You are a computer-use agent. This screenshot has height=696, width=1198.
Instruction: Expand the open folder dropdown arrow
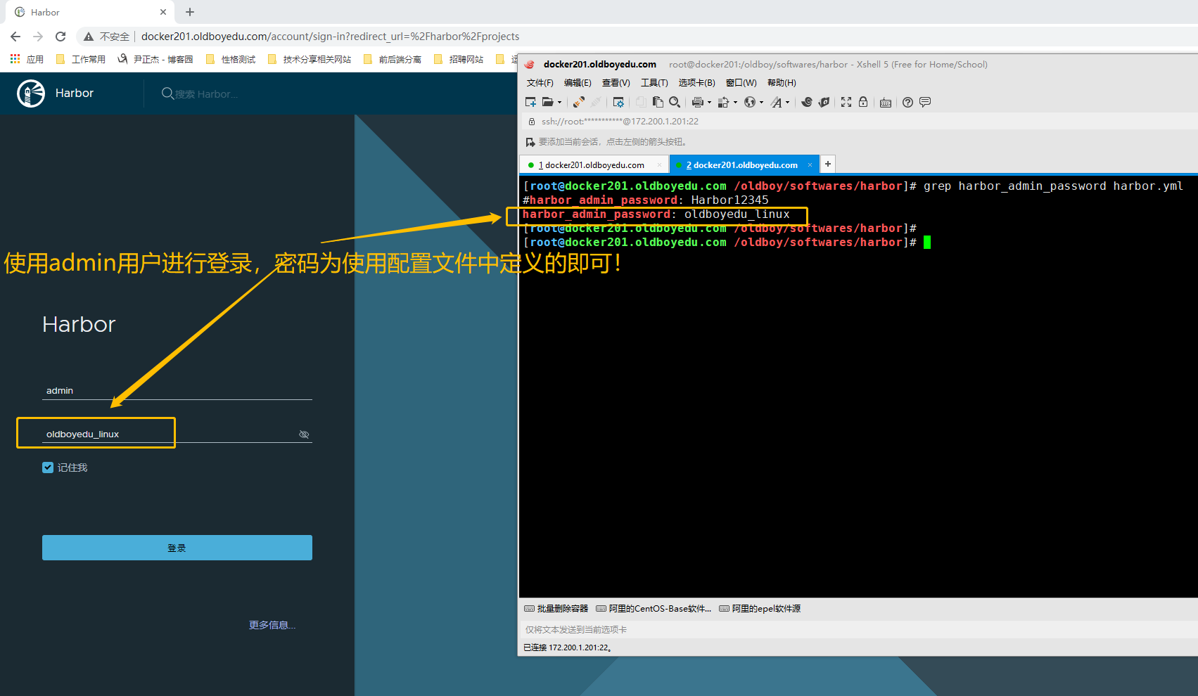click(x=560, y=103)
